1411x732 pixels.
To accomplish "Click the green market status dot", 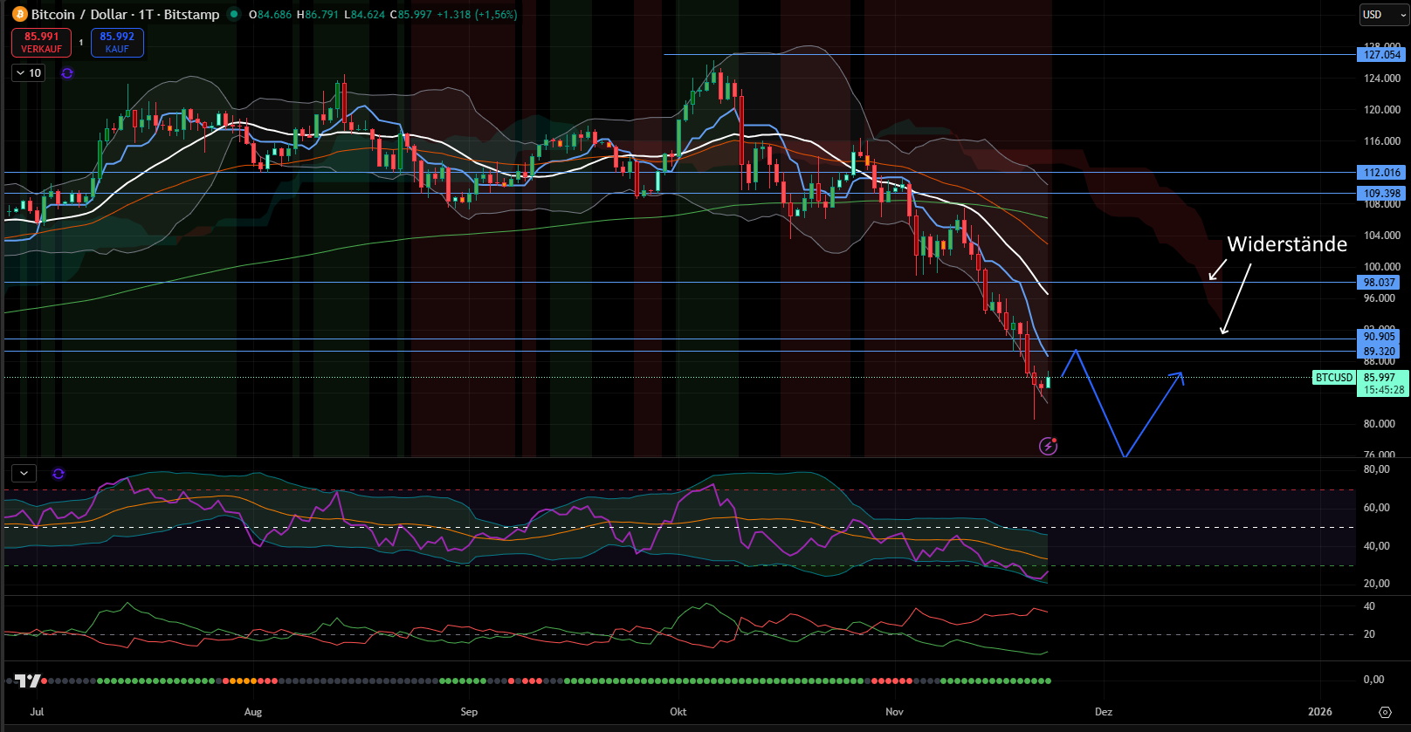I will (x=234, y=14).
